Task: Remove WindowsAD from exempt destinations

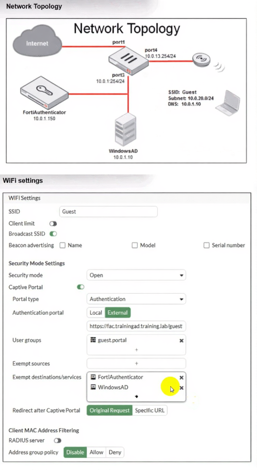Action: tap(181, 388)
